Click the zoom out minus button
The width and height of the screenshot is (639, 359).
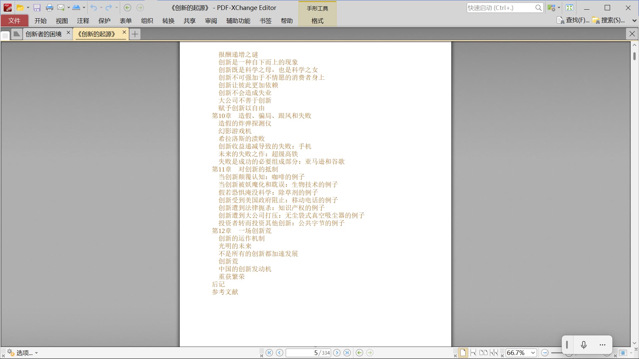(545, 353)
